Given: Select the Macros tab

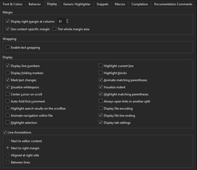Looking at the screenshot, I should 120,4.
